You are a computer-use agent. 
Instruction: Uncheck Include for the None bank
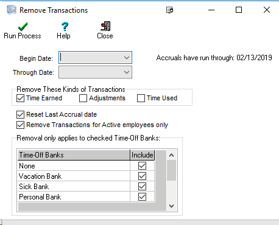click(142, 165)
